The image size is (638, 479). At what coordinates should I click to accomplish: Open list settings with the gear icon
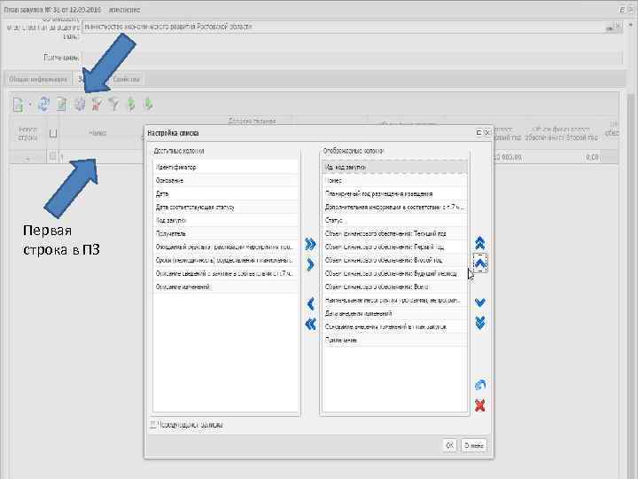[80, 105]
